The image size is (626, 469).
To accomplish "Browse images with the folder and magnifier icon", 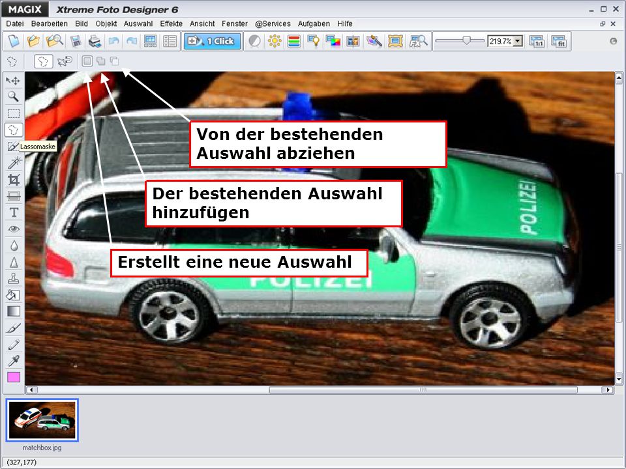I will 54,41.
